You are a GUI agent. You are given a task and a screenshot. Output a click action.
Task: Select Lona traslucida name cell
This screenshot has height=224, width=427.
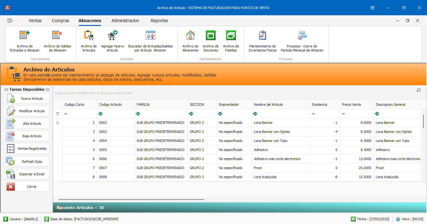[x=281, y=177]
